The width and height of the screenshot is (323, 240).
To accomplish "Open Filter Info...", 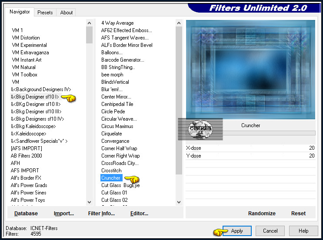I will point(101,213).
